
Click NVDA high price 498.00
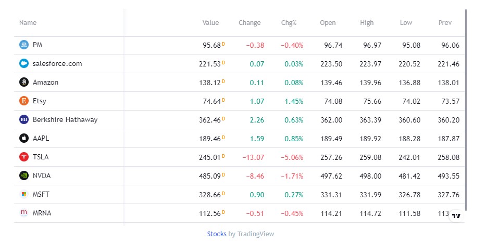pos(370,176)
